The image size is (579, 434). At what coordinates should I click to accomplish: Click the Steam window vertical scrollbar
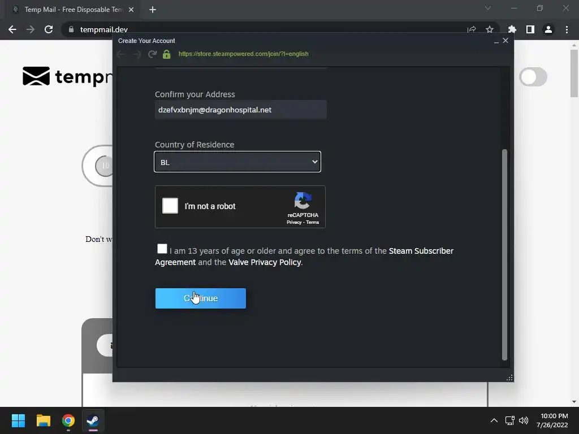click(x=504, y=255)
